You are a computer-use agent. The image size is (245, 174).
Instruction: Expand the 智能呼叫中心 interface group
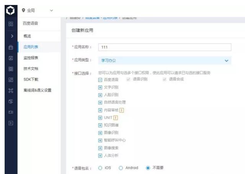tap(100, 140)
